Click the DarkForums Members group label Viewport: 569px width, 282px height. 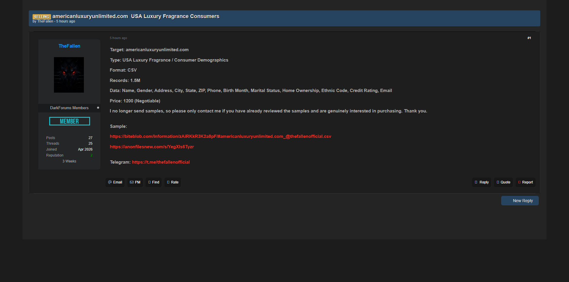(x=69, y=108)
